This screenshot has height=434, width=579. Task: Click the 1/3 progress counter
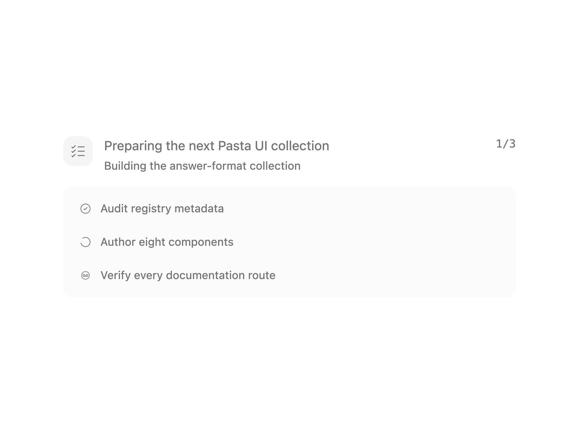(506, 144)
